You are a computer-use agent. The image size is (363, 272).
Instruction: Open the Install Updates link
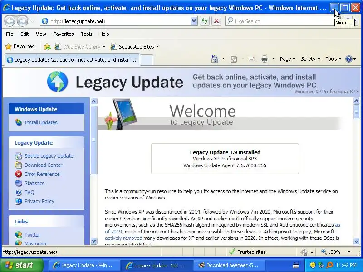pos(41,122)
